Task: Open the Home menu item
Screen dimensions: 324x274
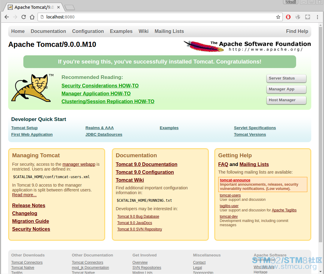Action: click(x=18, y=31)
